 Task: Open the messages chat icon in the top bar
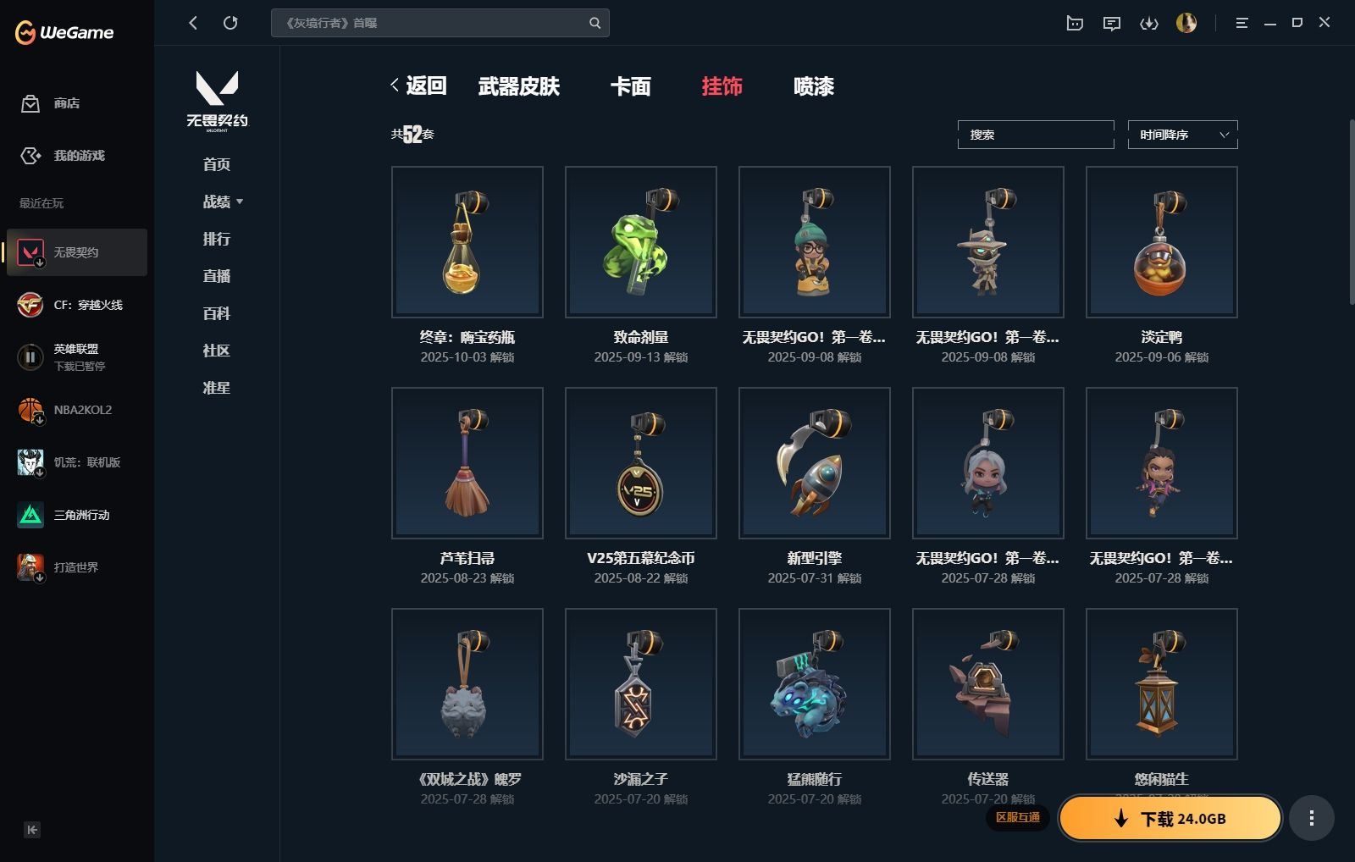(1112, 23)
